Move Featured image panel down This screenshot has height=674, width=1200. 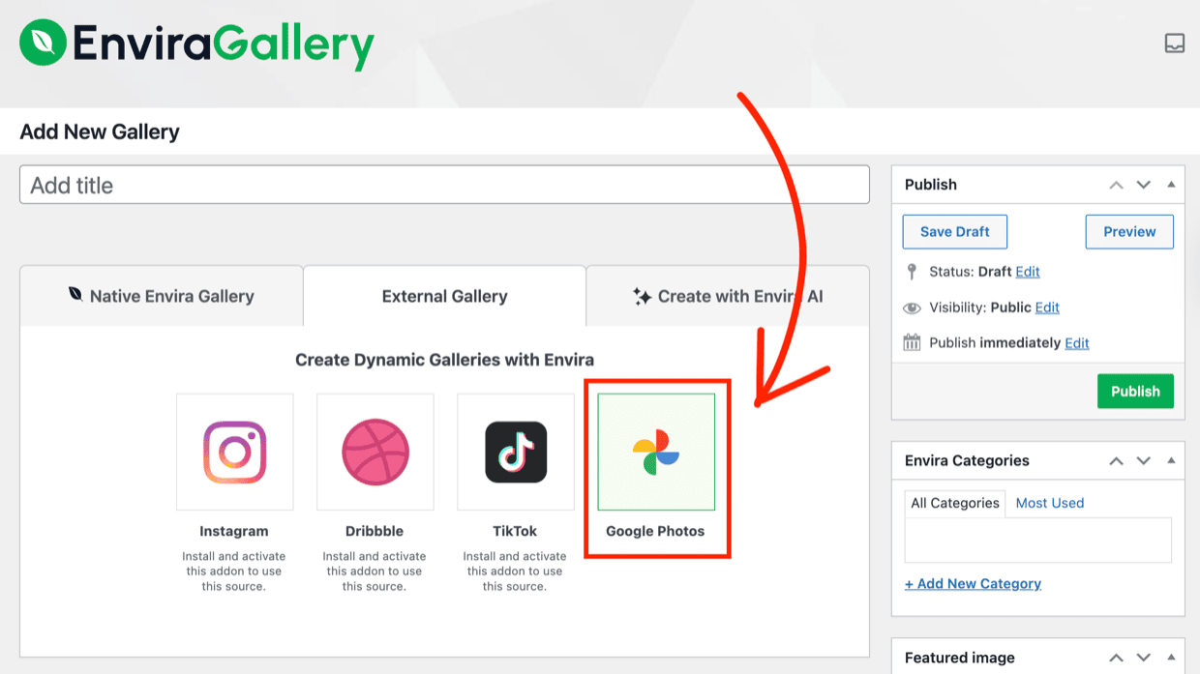[x=1143, y=658]
